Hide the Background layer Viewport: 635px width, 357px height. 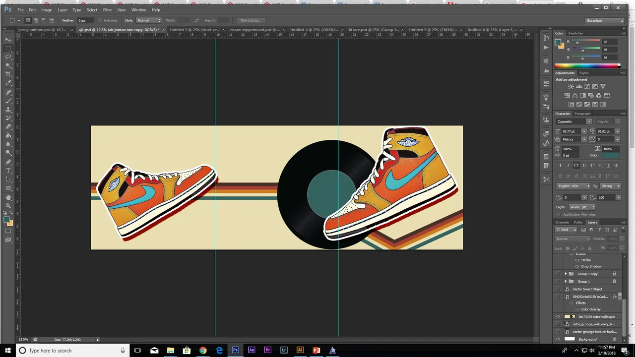pos(558,339)
